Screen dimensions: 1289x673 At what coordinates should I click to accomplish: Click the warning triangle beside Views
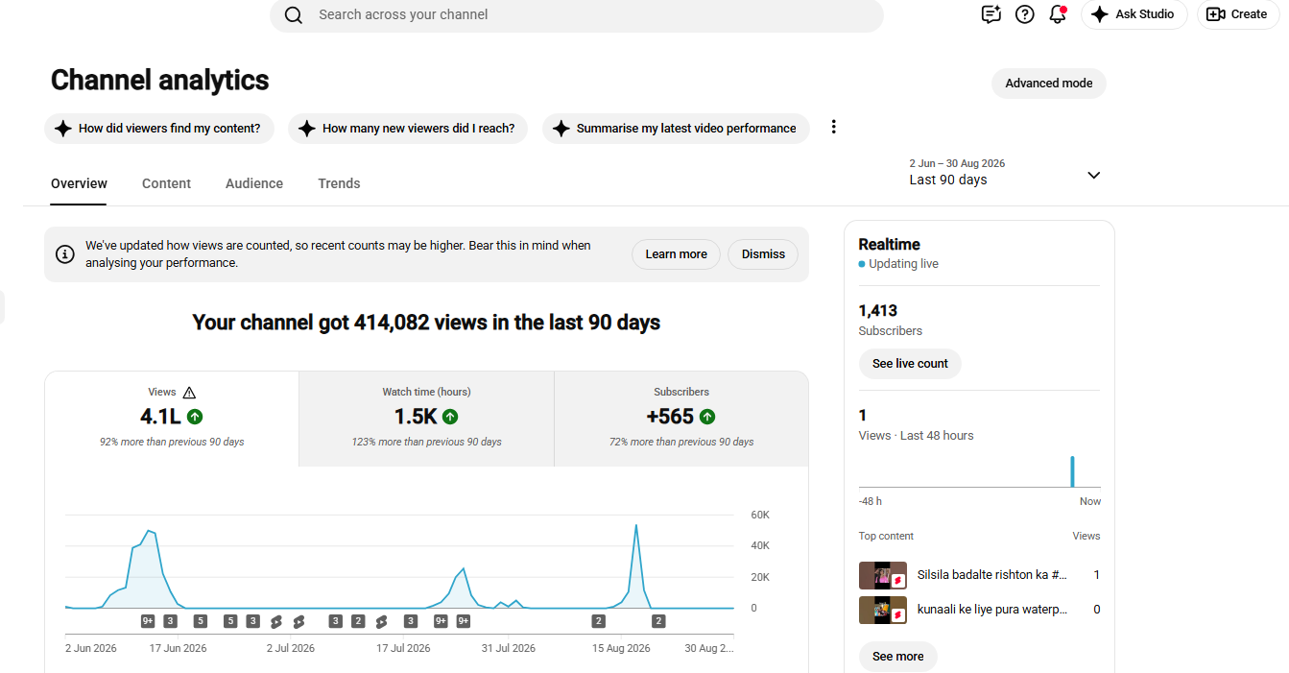coord(189,393)
